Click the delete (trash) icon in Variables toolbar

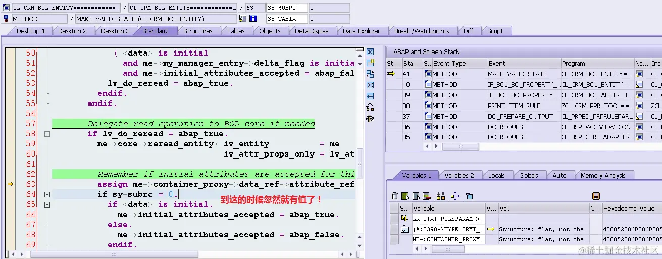point(395,196)
